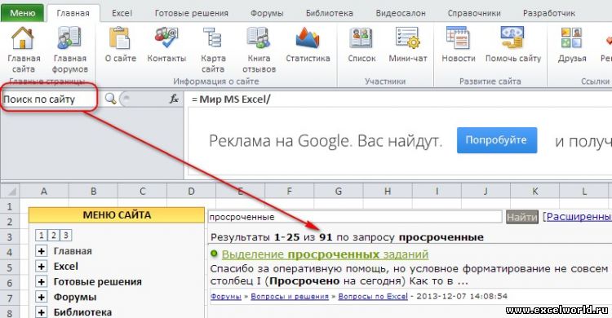Click the Поиск по сайту field
The width and height of the screenshot is (612, 318).
49,99
